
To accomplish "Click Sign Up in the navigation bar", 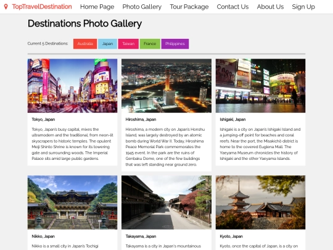I will (303, 7).
